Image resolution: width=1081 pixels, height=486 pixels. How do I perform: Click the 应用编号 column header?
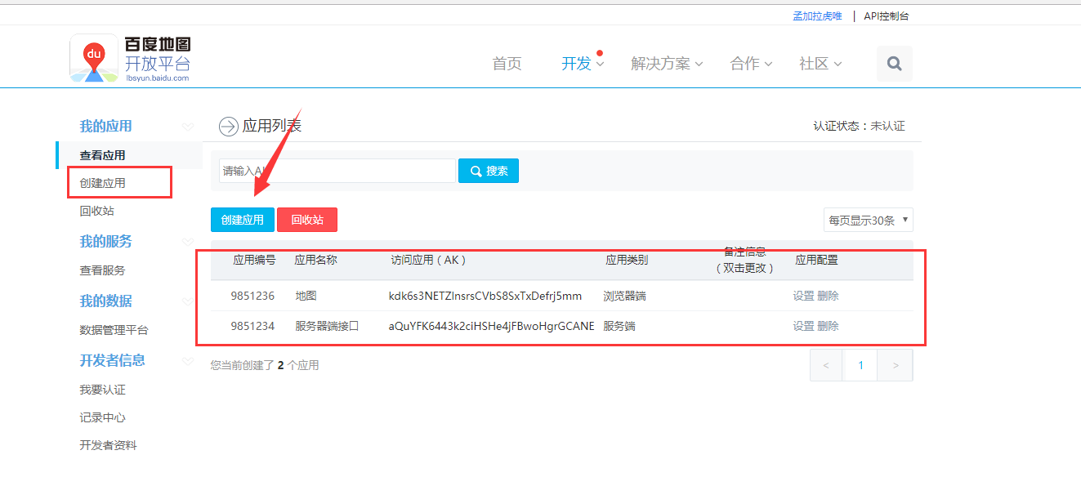(254, 261)
